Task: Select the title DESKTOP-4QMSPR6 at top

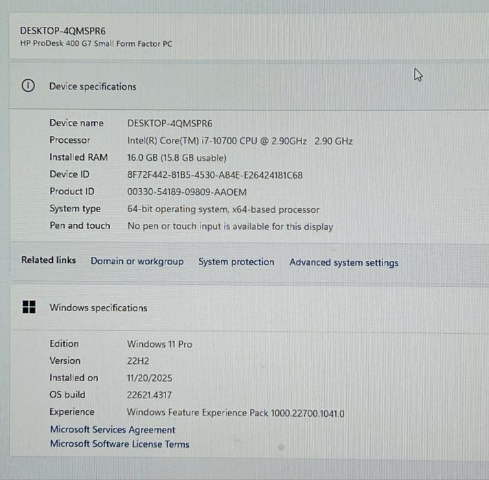Action: [62, 31]
